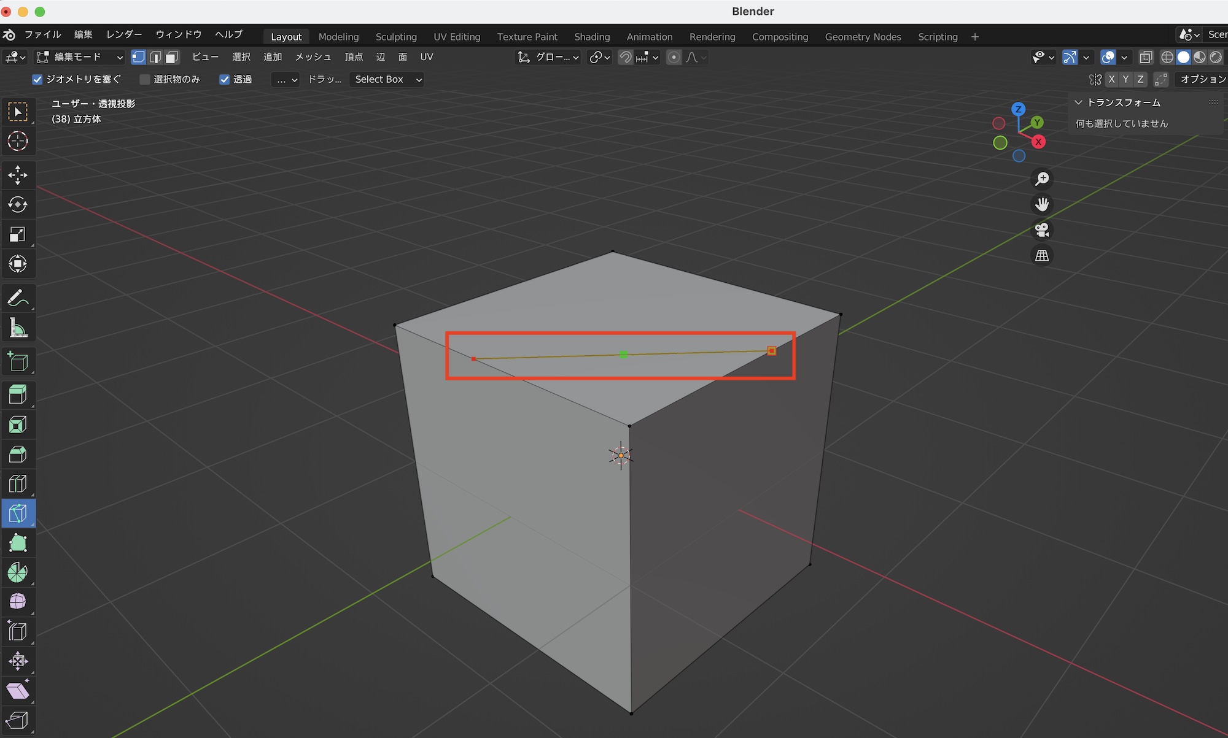The height and width of the screenshot is (738, 1228).
Task: Enable the 選択物のみ checkbox
Action: [145, 80]
